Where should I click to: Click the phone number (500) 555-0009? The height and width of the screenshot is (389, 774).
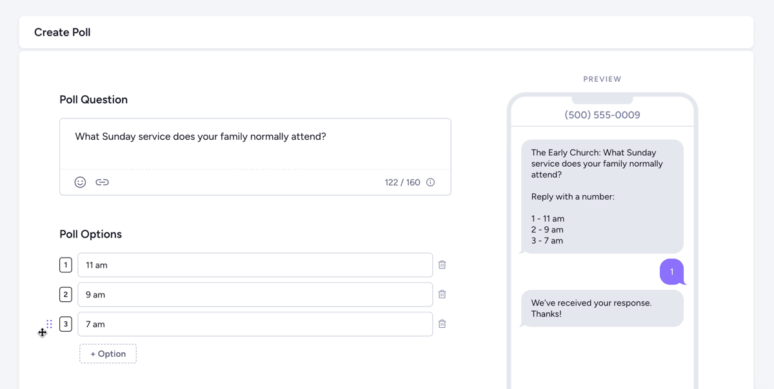(602, 114)
